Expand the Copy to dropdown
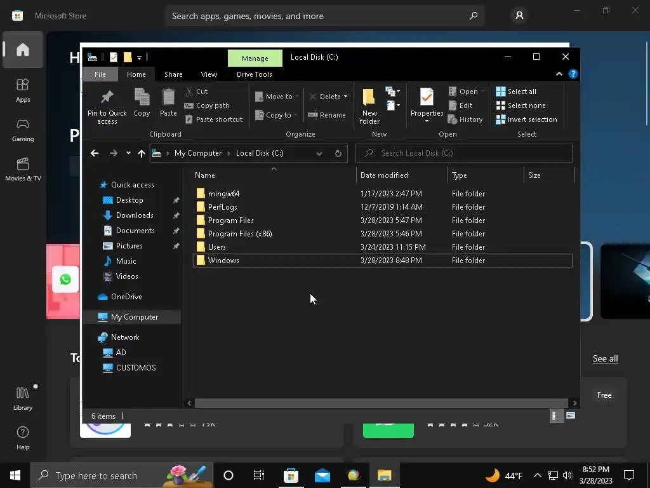Image resolution: width=650 pixels, height=488 pixels. point(296,115)
